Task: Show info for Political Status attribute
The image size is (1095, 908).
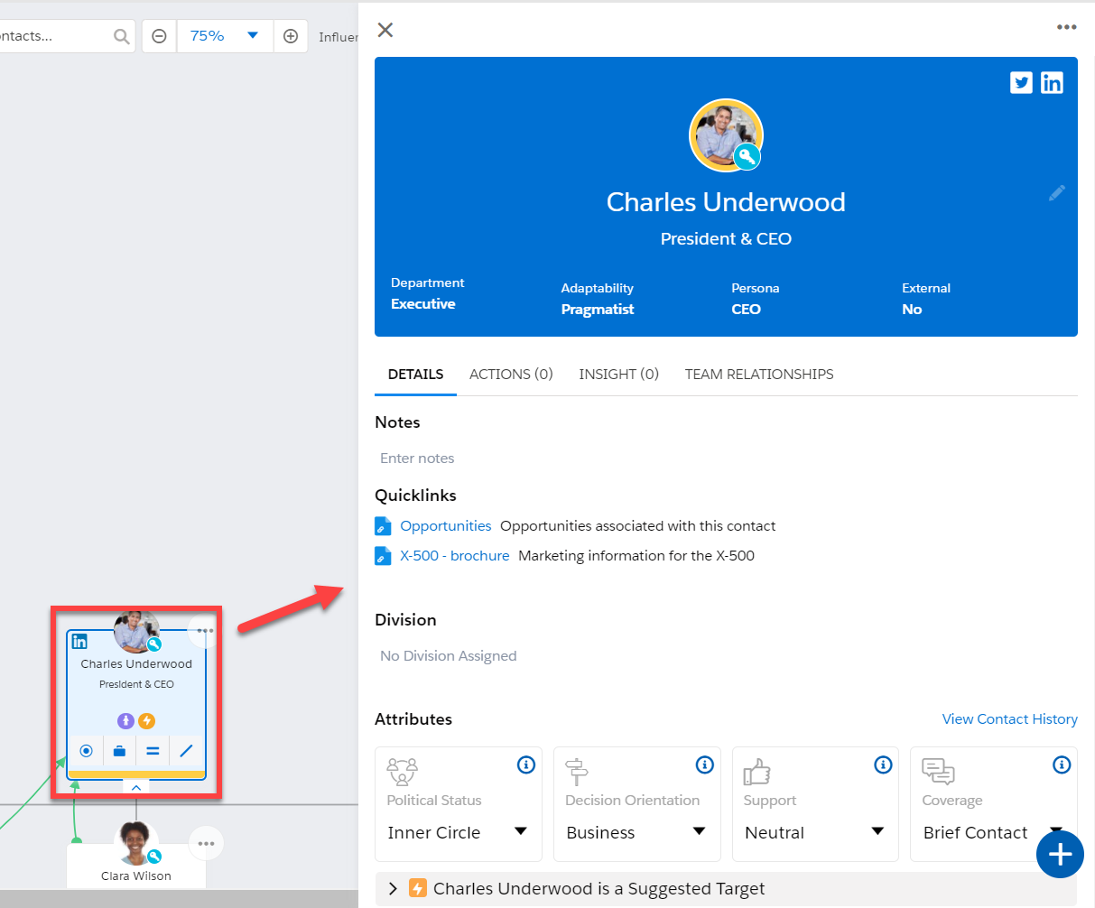Action: click(526, 764)
